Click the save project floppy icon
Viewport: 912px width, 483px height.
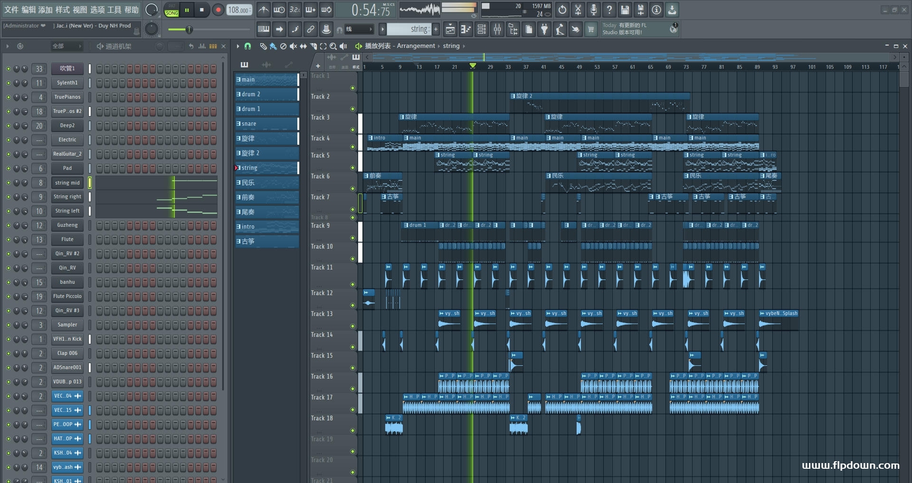pyautogui.click(x=625, y=10)
